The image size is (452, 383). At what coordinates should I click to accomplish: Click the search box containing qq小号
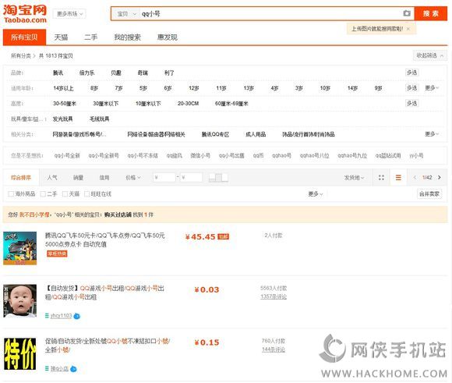click(271, 13)
